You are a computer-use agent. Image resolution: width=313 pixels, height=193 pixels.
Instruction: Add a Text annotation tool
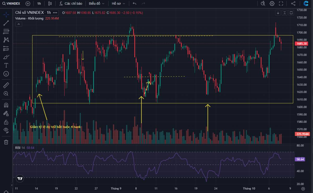[6, 65]
